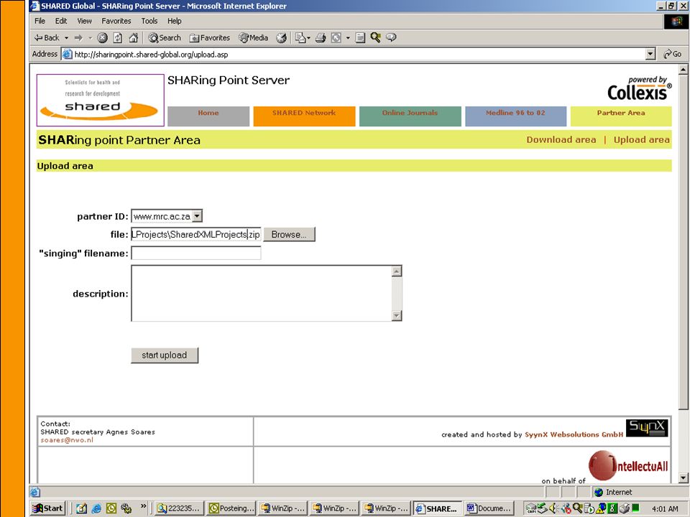Click the Forward arrow button
Viewport: 690px width, 517px height.
tap(78, 38)
